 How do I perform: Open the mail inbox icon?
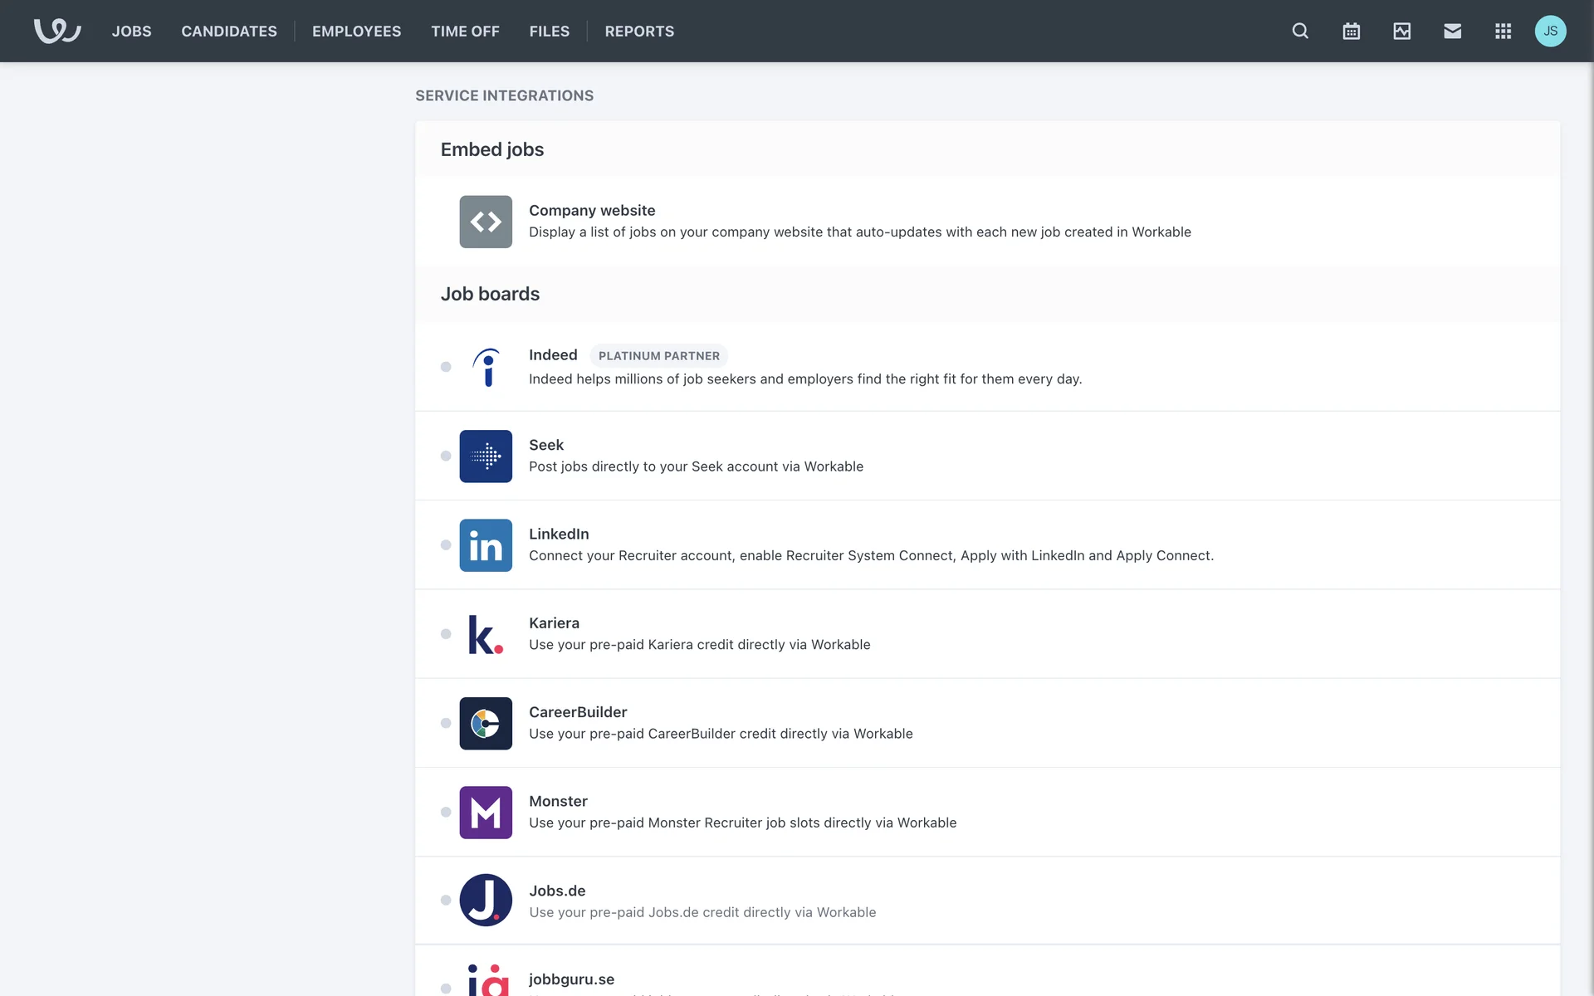[1452, 31]
